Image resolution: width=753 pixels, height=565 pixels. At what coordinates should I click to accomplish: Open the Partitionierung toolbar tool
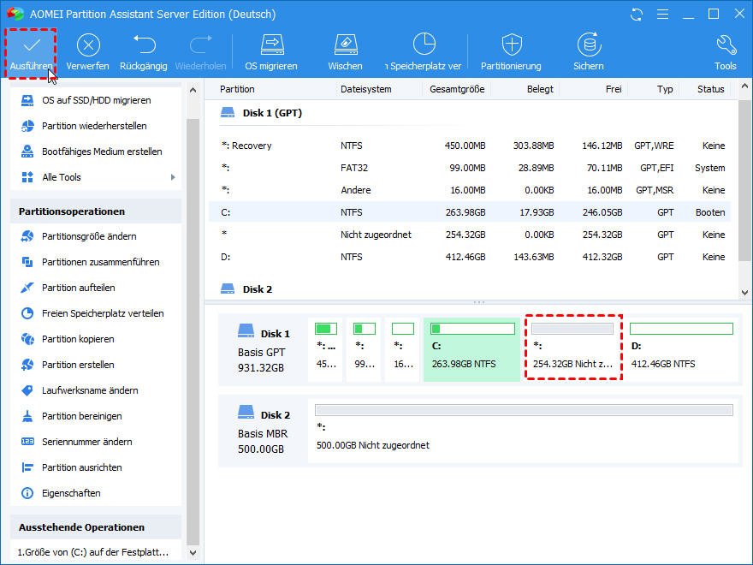511,45
